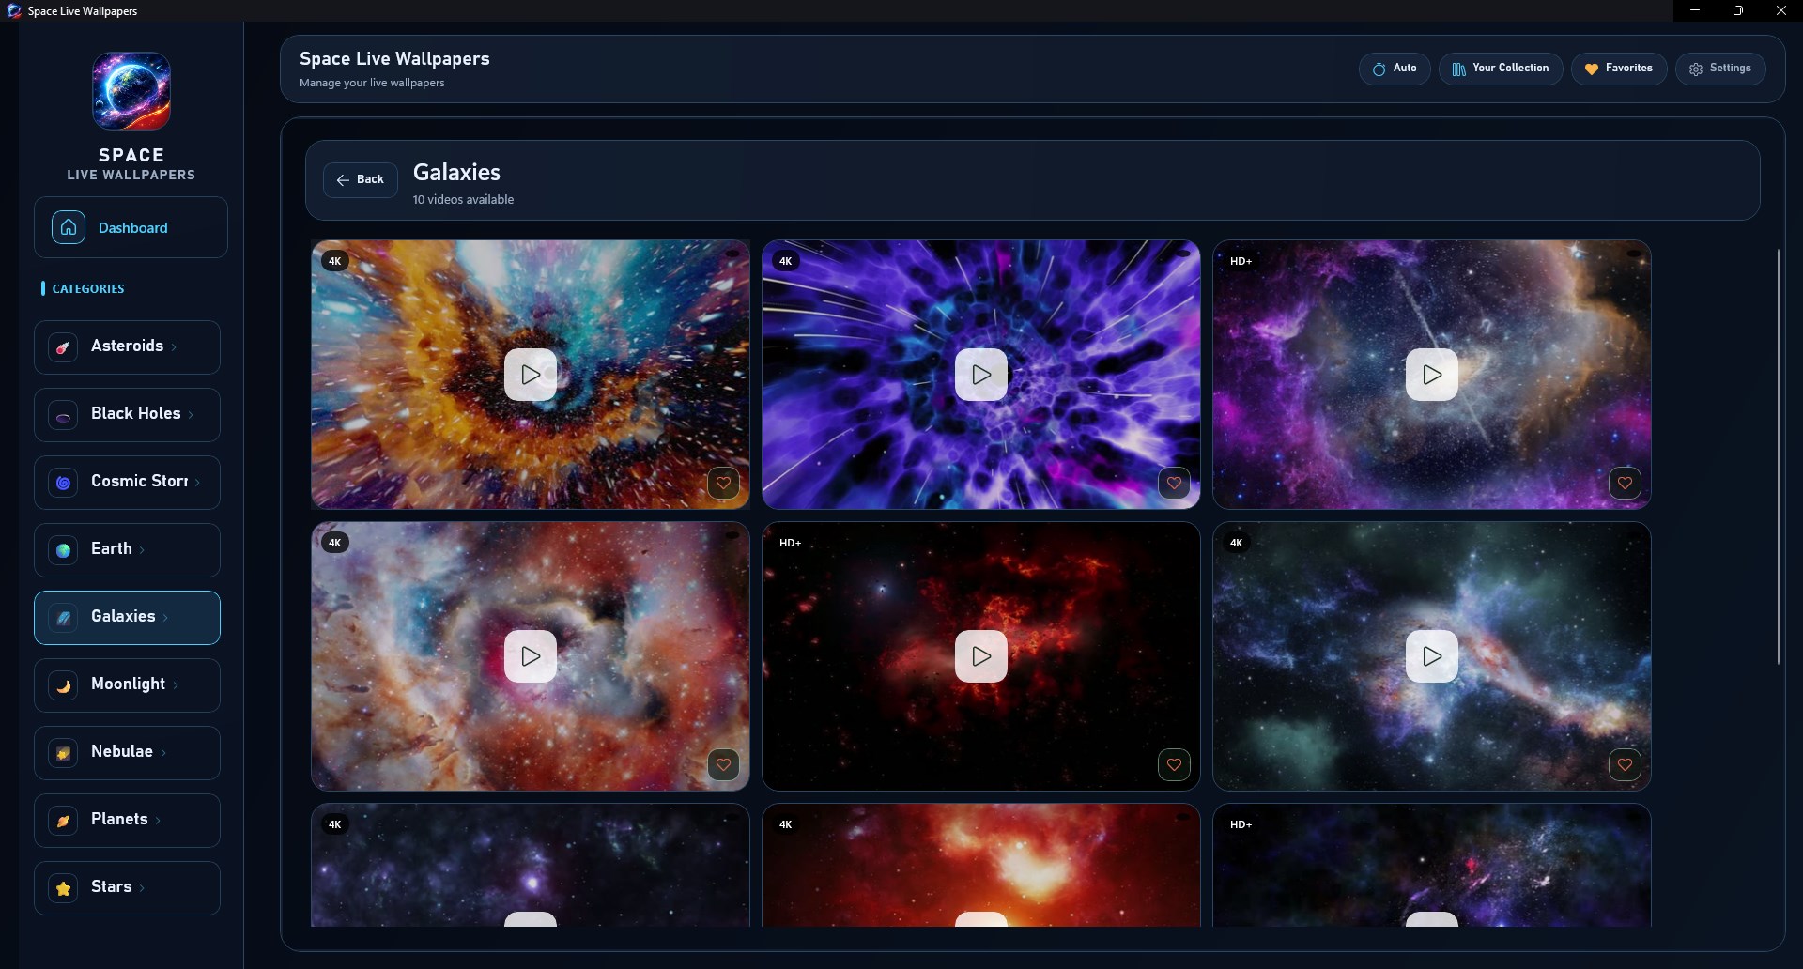Favorite the blue and green dark galaxy wallpaper
The width and height of the screenshot is (1803, 969).
click(1625, 764)
